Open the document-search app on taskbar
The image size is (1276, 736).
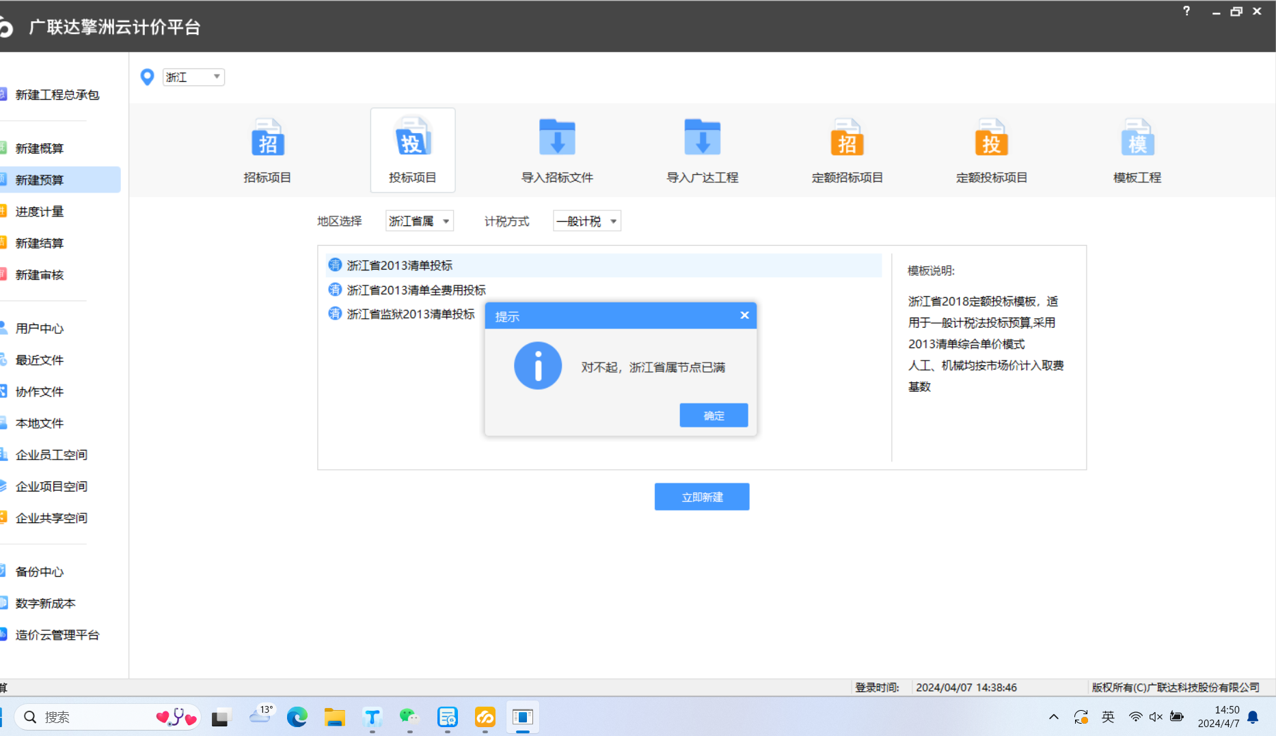[x=447, y=717]
